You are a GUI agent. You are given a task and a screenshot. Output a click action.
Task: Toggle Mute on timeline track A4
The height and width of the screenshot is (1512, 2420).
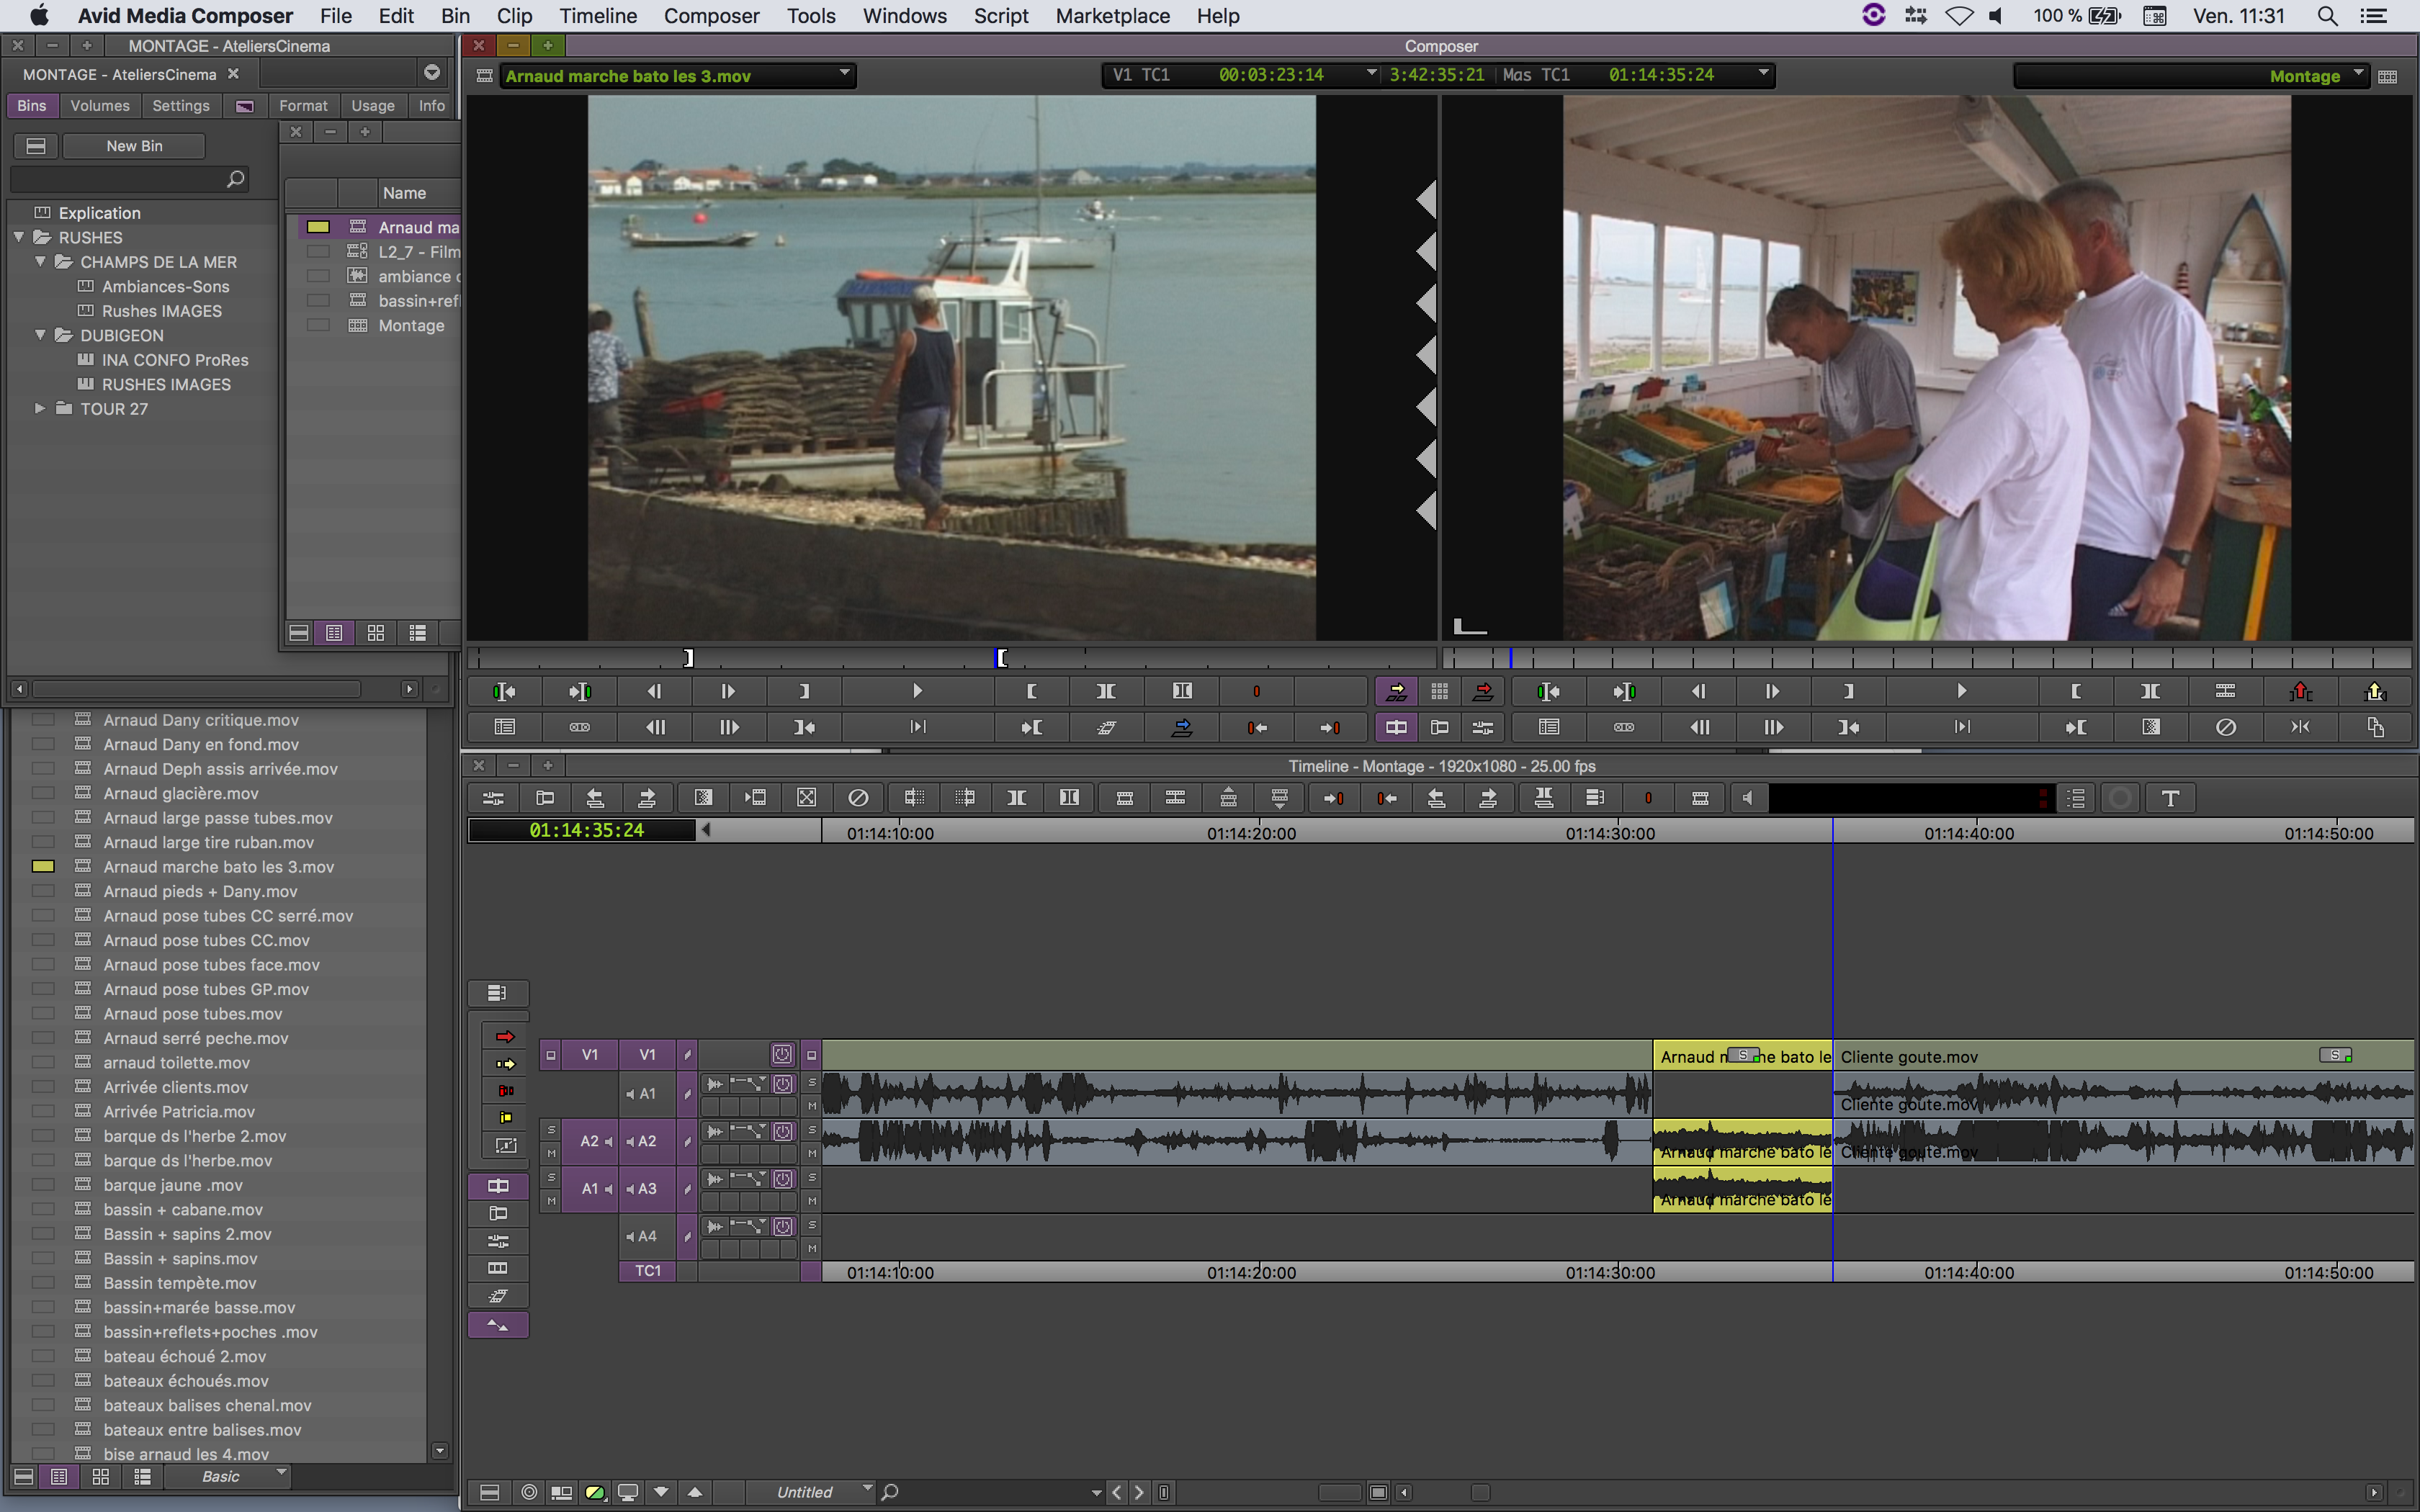[x=812, y=1248]
